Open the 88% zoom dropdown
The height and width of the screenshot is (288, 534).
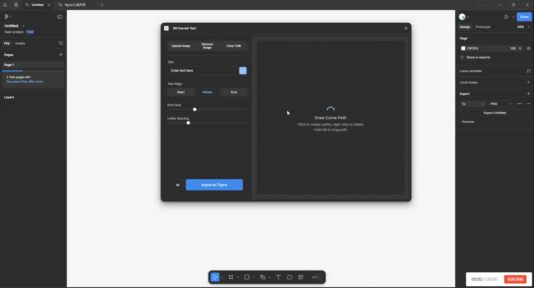(523, 27)
